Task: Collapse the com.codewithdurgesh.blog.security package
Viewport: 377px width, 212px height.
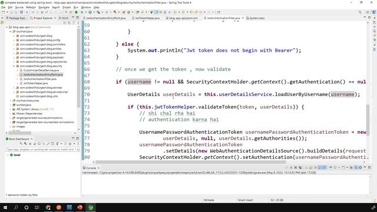Action: (x=14, y=66)
